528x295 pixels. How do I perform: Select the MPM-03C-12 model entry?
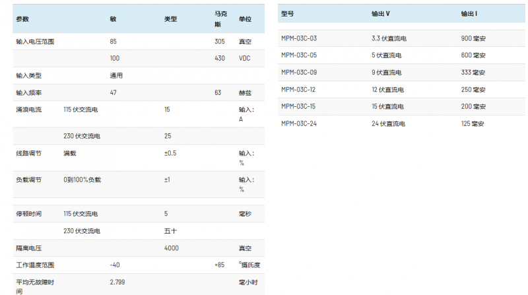[x=298, y=90]
